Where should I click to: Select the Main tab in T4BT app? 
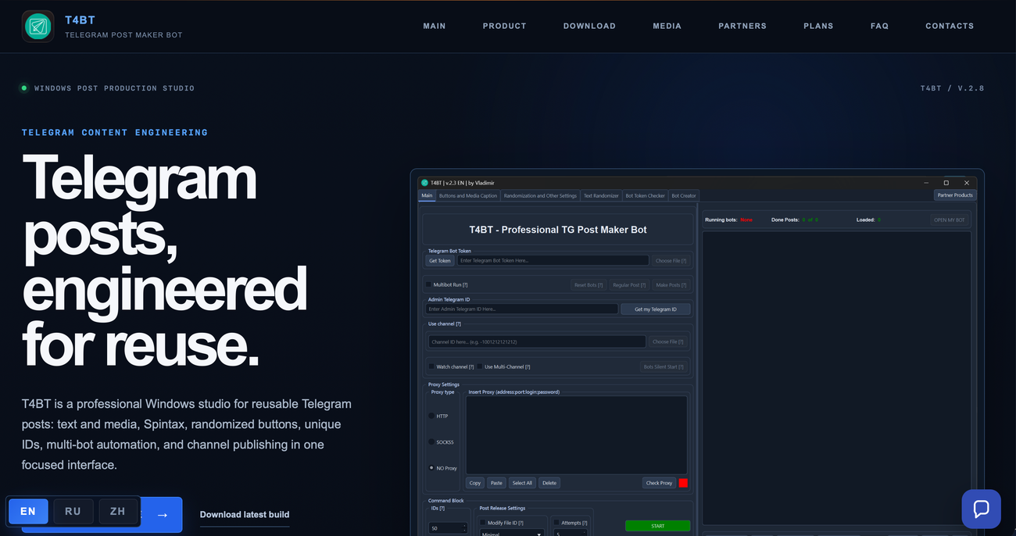coord(427,196)
